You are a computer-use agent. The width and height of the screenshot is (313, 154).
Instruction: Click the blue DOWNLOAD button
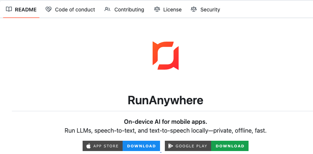[x=141, y=146]
